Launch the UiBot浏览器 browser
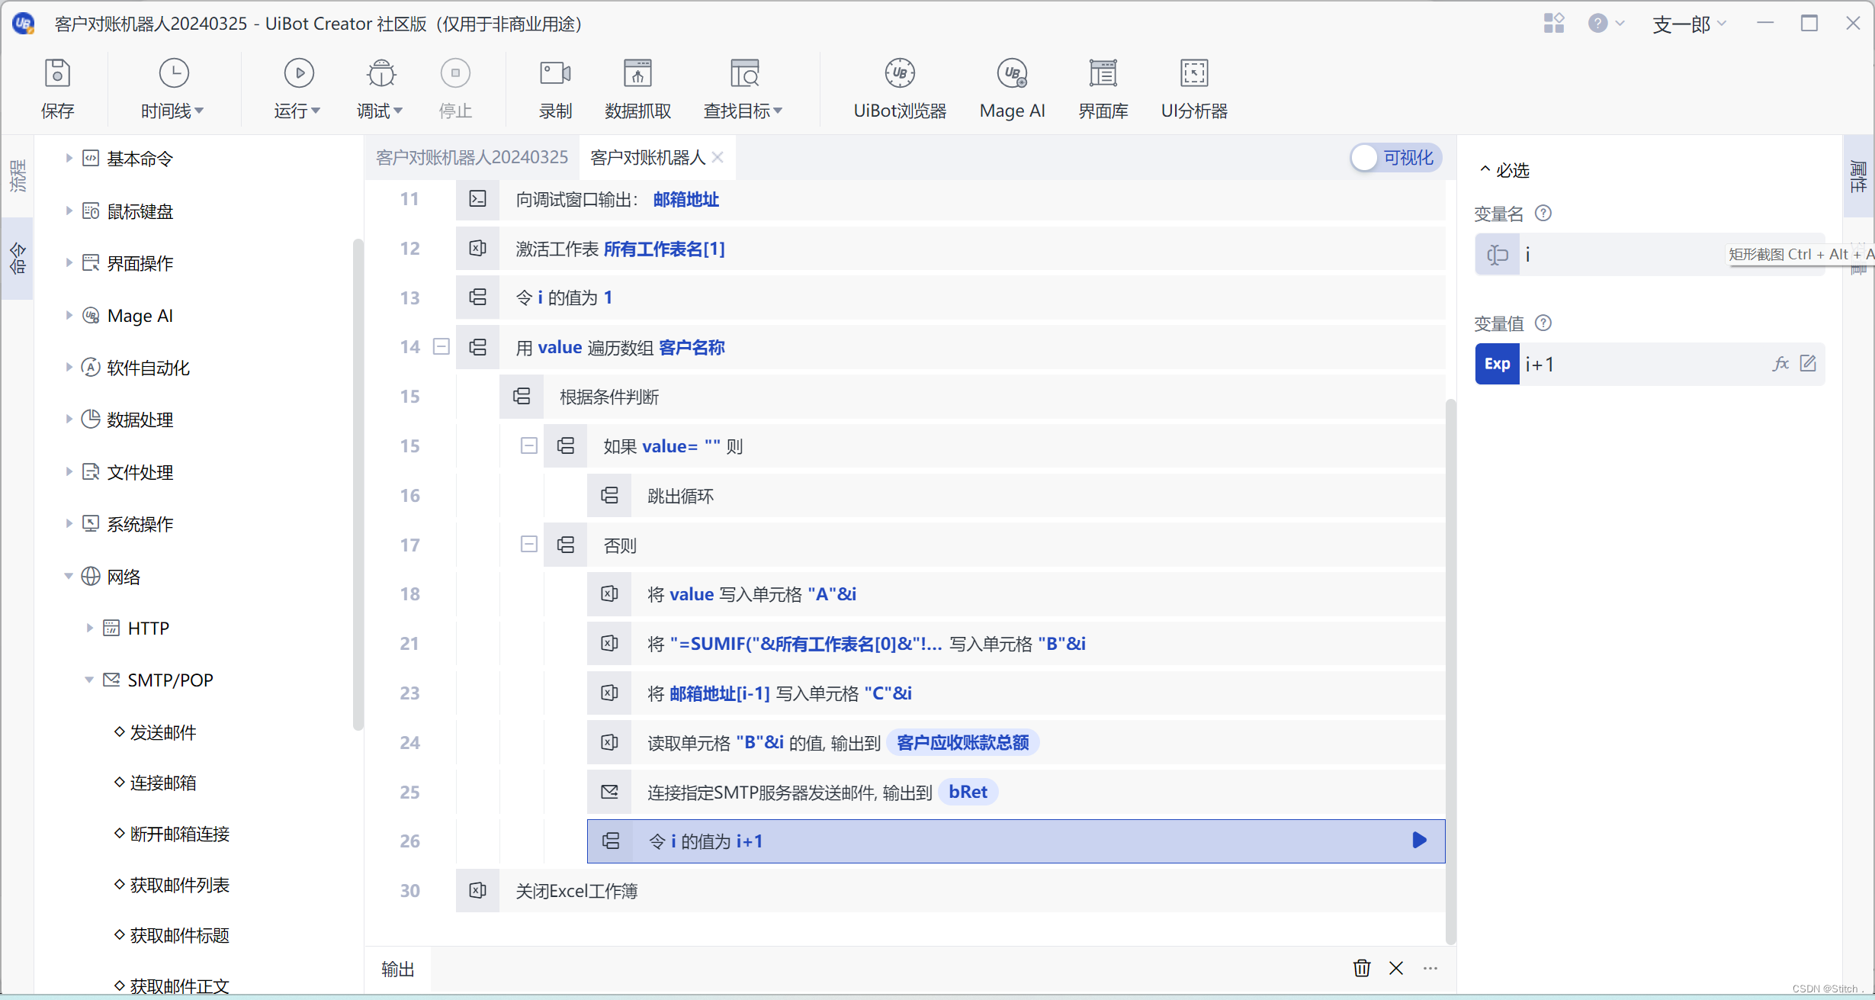Image resolution: width=1875 pixels, height=1000 pixels. point(900,74)
